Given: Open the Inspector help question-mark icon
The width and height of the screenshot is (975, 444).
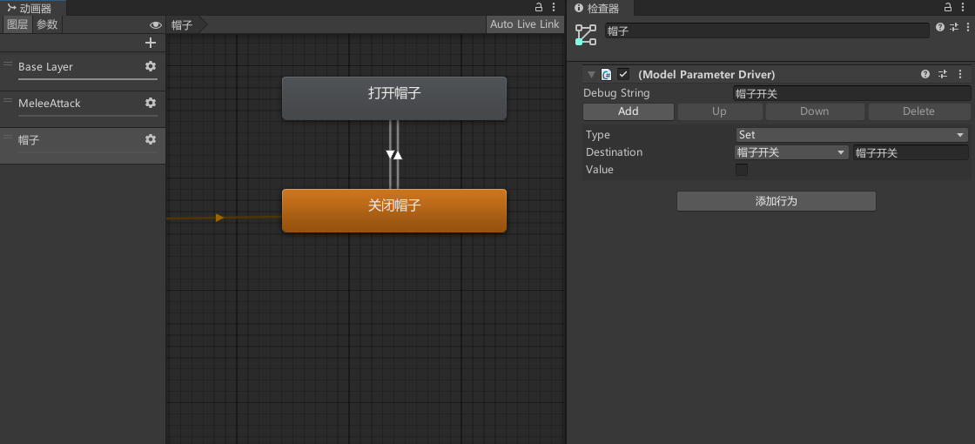Looking at the screenshot, I should [x=940, y=28].
